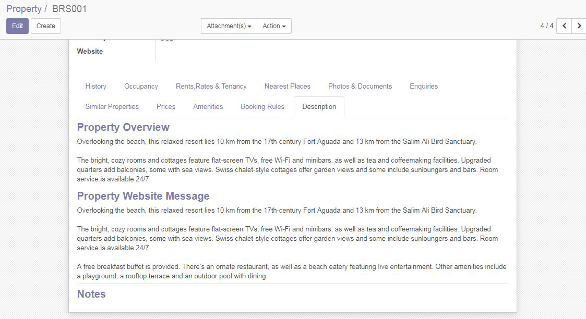Screen dimensions: 586x319
Task: Click the Website field label
Action: click(x=90, y=52)
